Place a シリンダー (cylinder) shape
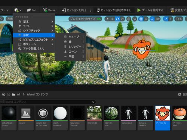The width and height of the screenshot is (187, 140). click(x=74, y=47)
